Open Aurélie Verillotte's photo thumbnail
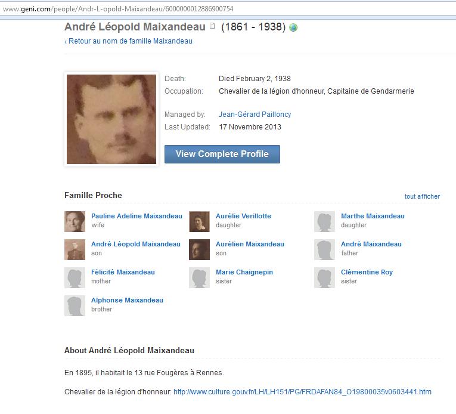 click(199, 221)
